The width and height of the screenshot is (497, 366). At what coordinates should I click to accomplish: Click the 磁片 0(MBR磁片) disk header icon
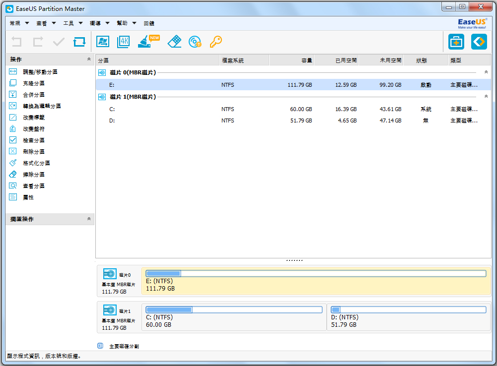point(102,72)
